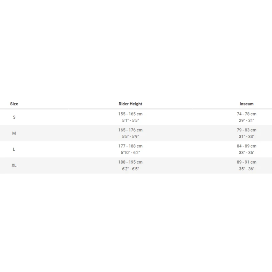The width and height of the screenshot is (272, 272).
Task: Click the 177 - 188 cm height value
Action: coord(131,146)
